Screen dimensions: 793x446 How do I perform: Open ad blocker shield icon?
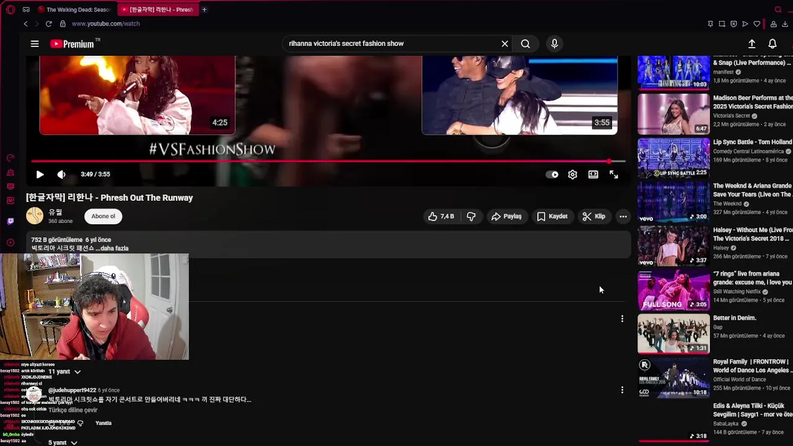click(x=734, y=24)
